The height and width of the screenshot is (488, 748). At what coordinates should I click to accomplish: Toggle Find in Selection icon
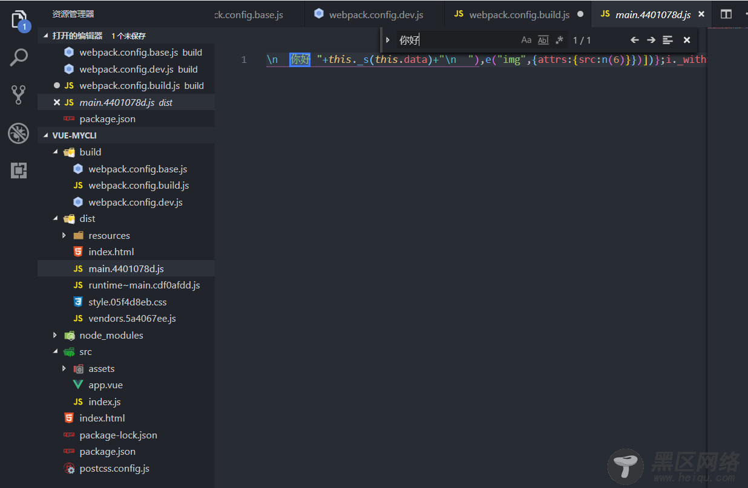[x=668, y=40]
